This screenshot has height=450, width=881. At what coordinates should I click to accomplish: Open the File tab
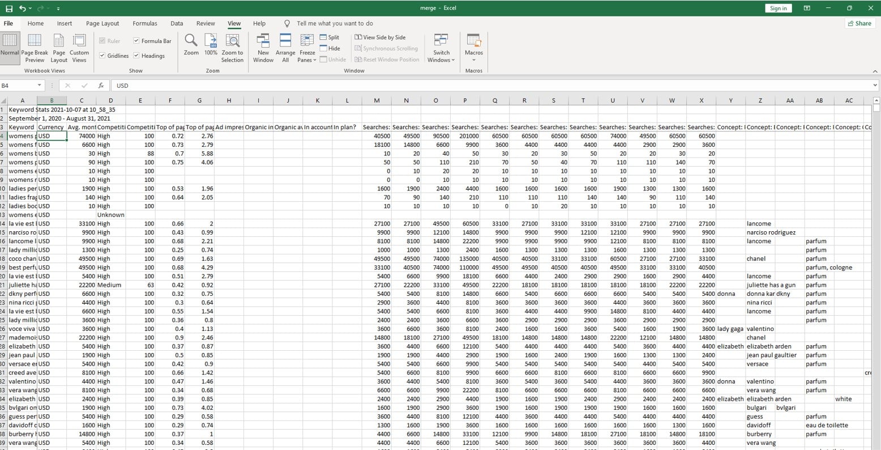point(8,23)
